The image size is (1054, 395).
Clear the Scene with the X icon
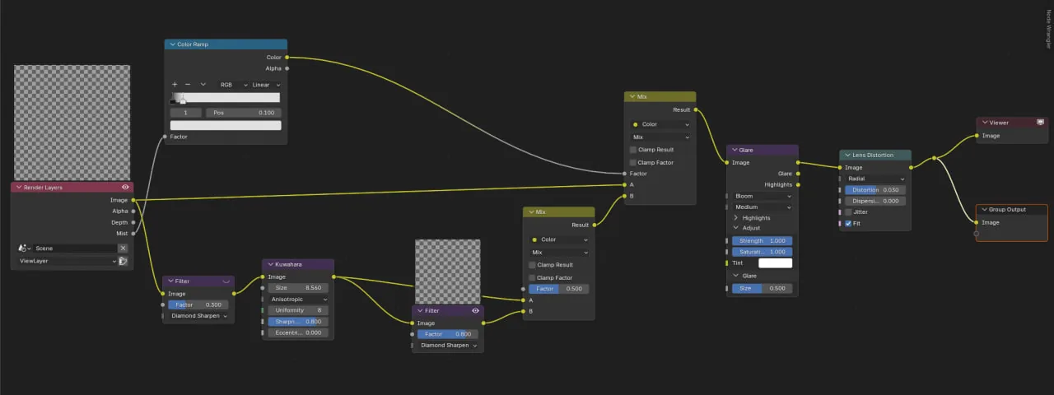pyautogui.click(x=123, y=249)
